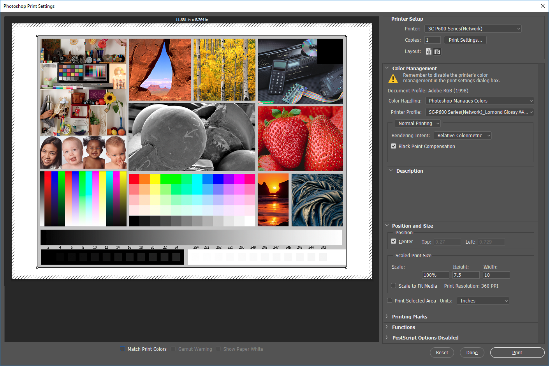Click the color management warning triangle
This screenshot has height=366, width=549.
(393, 78)
